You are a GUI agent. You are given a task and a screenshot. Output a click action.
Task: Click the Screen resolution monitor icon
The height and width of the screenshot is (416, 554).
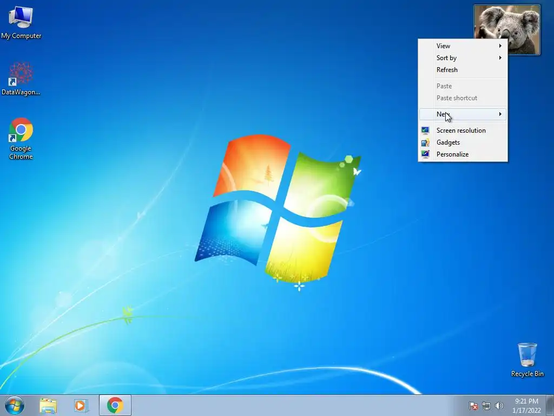pos(425,131)
